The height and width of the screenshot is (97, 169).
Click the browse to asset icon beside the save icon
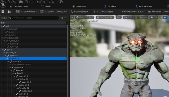[x=9, y=12]
